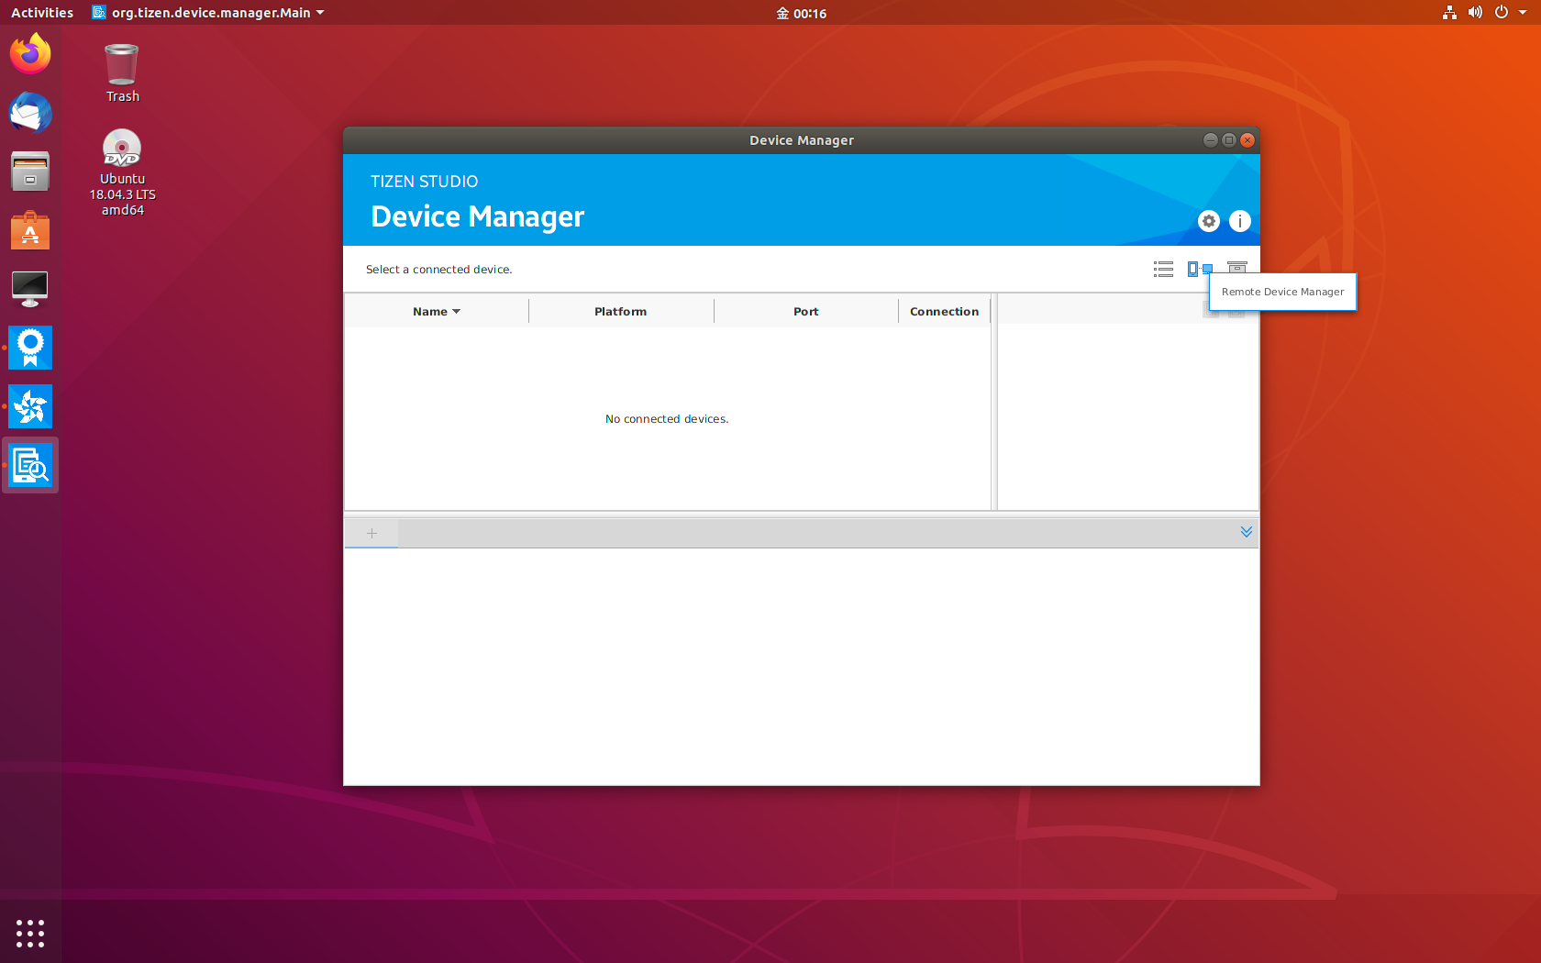Image resolution: width=1541 pixels, height=963 pixels.
Task: Close the Device Manager window
Action: [x=1247, y=140]
